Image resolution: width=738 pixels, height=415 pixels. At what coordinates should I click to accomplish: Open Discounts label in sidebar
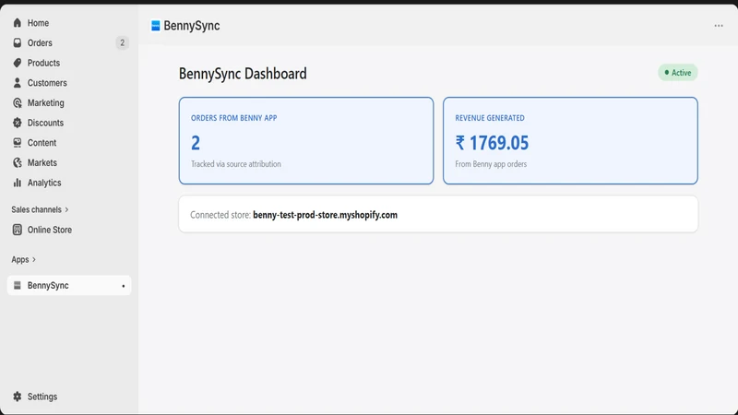tap(45, 123)
